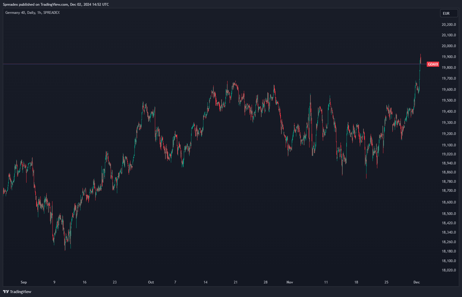The width and height of the screenshot is (462, 297).
Task: Click the 9 date label on time axis
Action: coord(54,282)
